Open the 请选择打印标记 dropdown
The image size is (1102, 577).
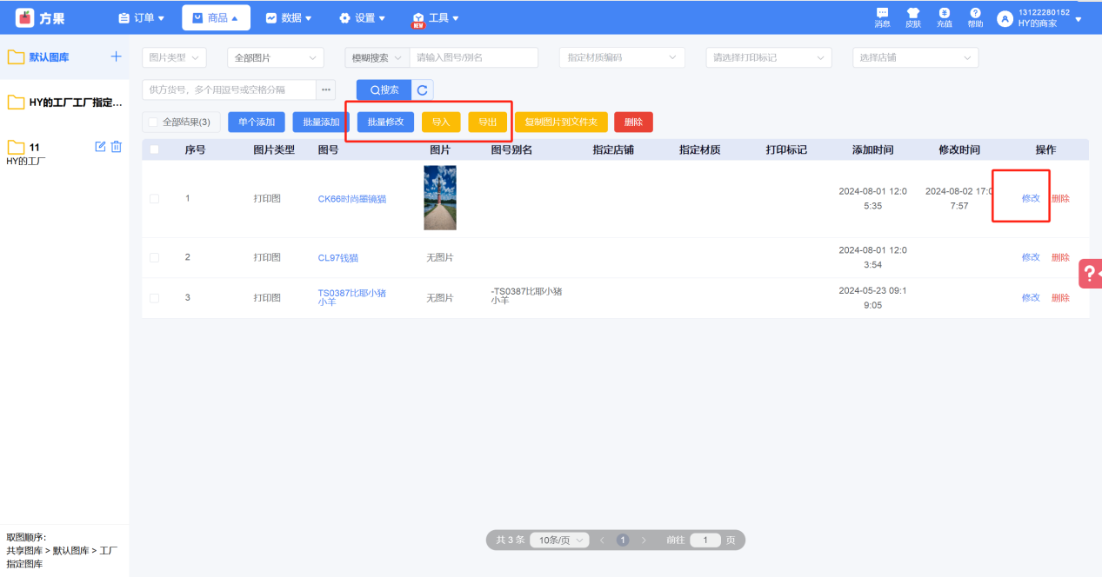coord(768,57)
